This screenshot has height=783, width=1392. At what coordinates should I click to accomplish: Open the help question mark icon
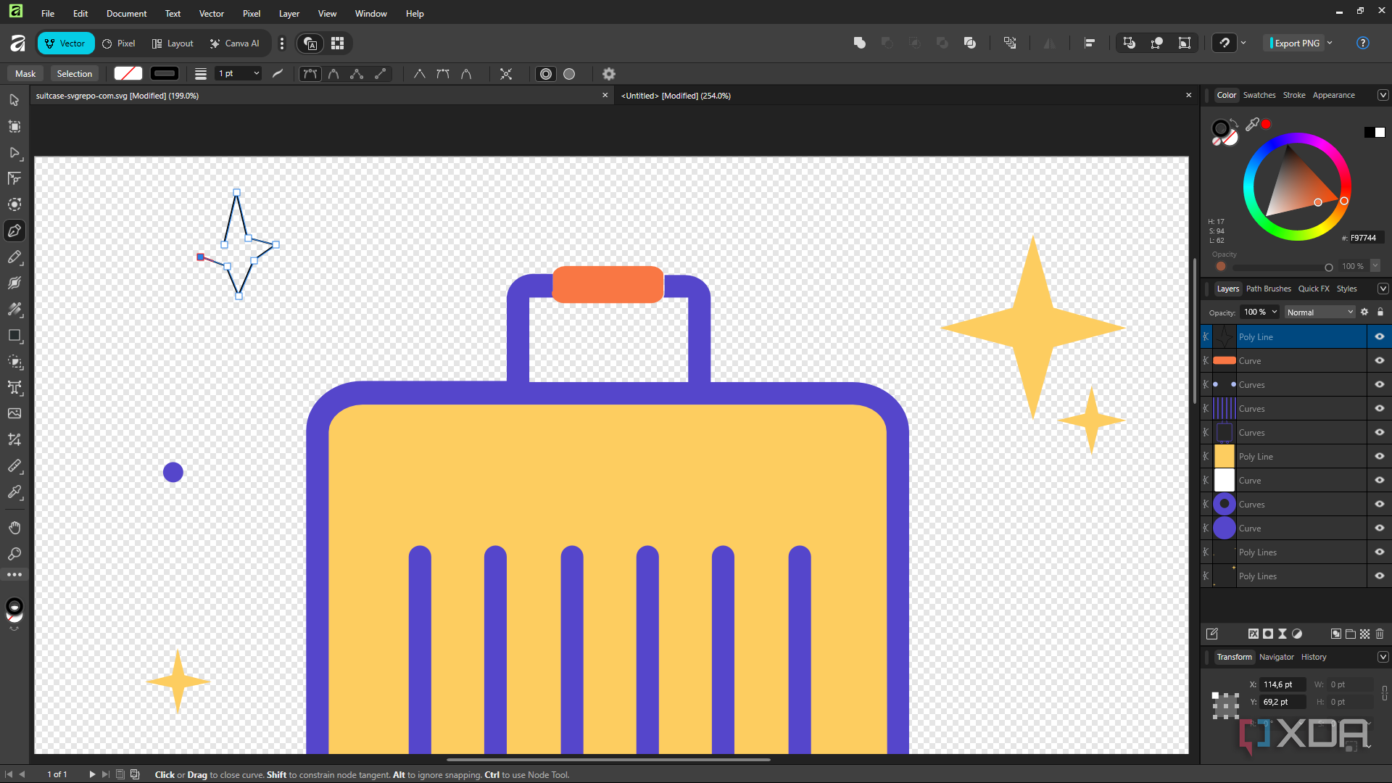(x=1363, y=43)
